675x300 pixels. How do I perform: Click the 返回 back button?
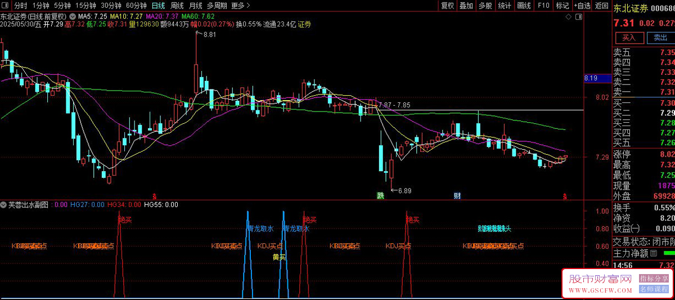(601, 6)
